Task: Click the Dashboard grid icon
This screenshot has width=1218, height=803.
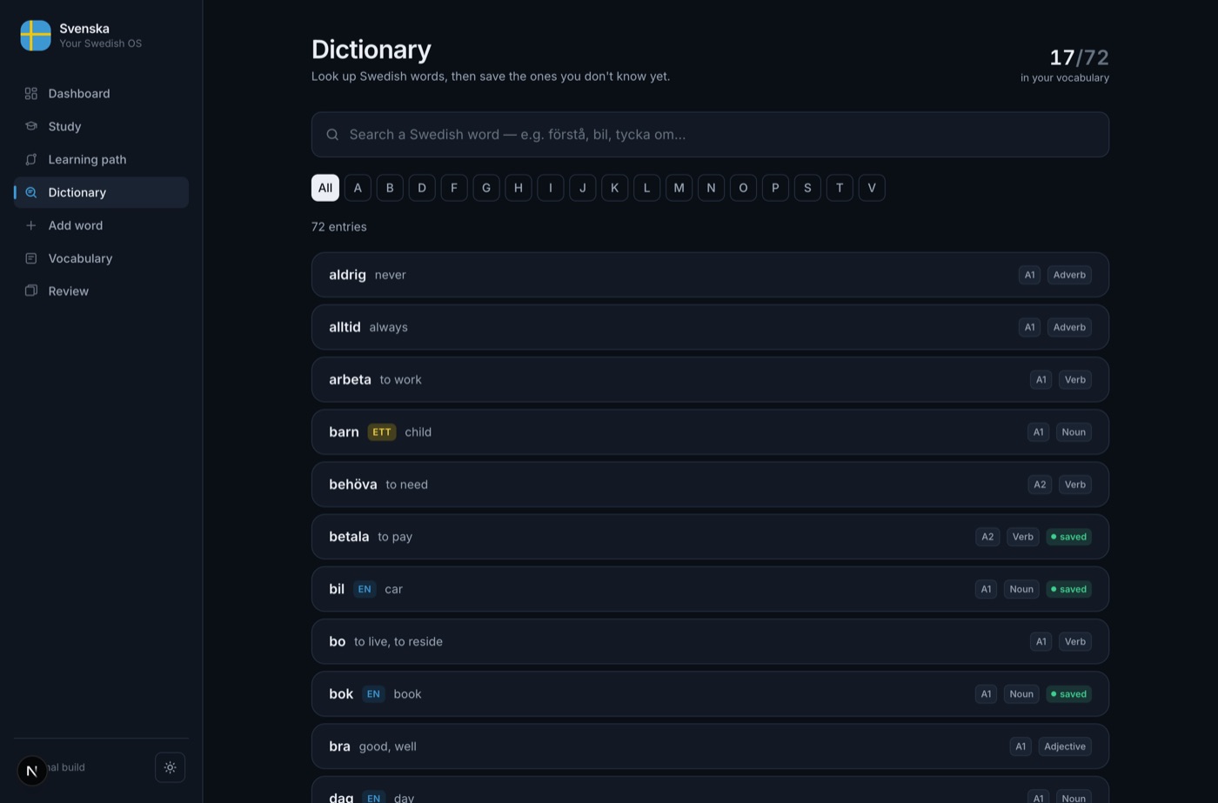Action: click(x=31, y=93)
